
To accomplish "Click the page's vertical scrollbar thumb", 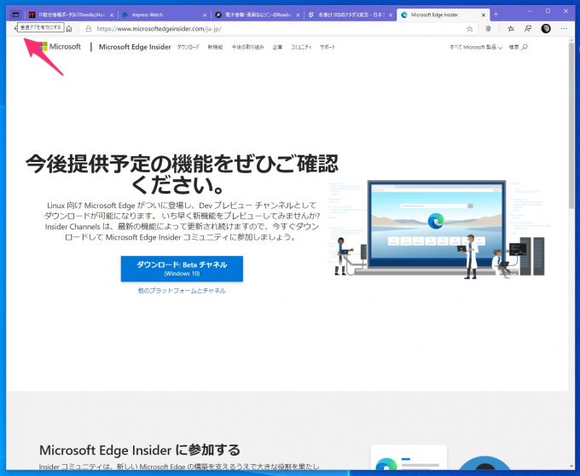I will (571, 125).
